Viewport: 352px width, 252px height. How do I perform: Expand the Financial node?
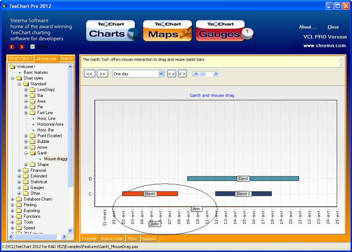(19, 170)
